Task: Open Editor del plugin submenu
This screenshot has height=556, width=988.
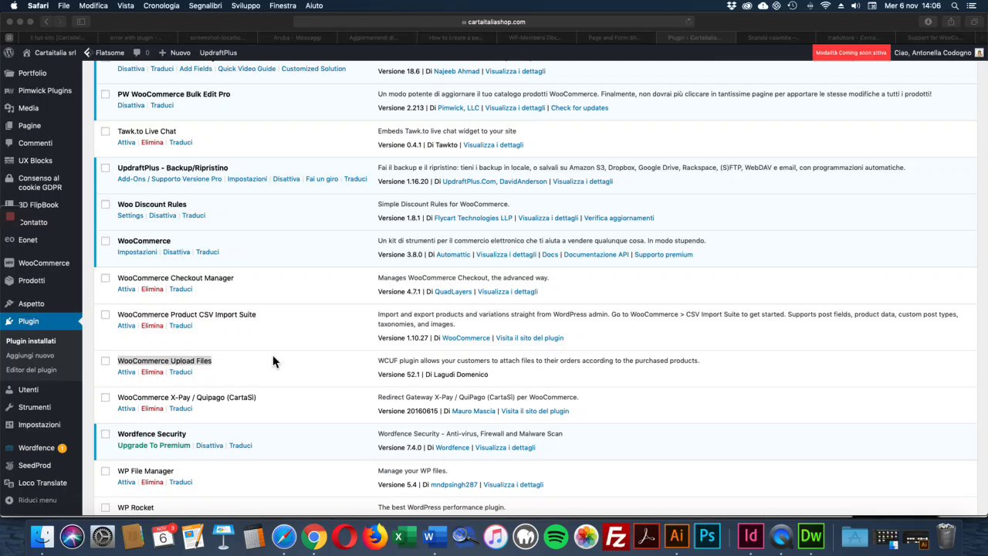Action: (32, 370)
